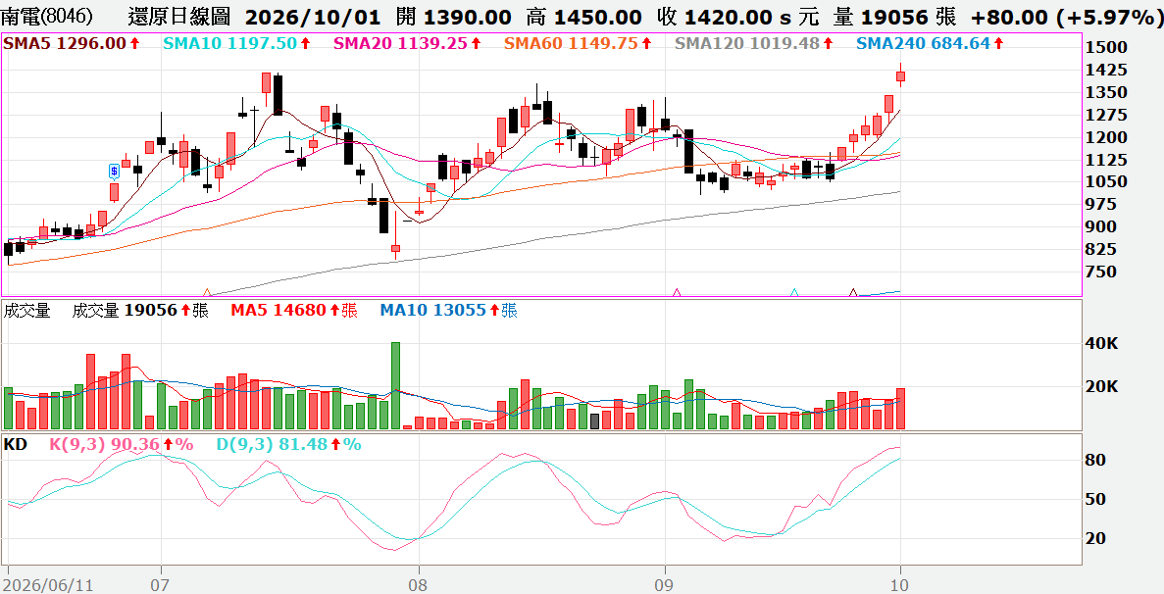
Task: Select the stock title 南電(8046)
Action: coord(48,16)
